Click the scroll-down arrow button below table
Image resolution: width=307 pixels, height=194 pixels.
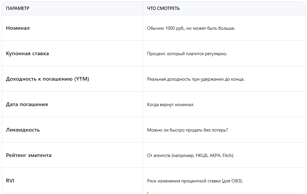point(148,192)
